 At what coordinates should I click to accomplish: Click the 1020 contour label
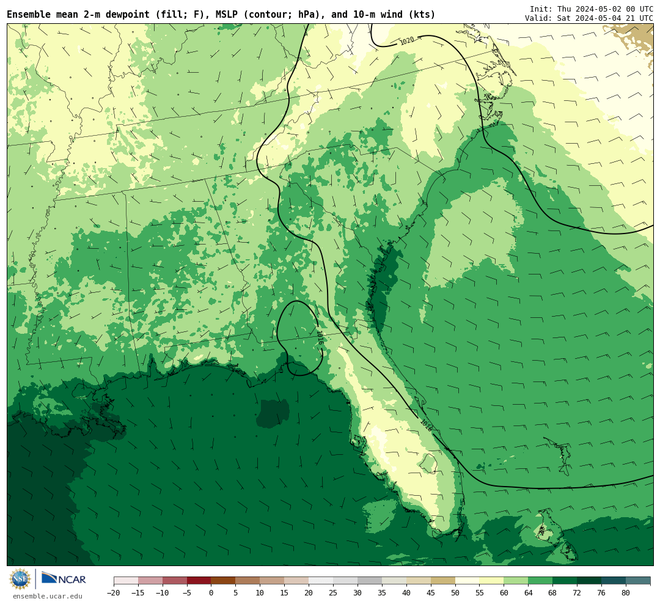(406, 40)
